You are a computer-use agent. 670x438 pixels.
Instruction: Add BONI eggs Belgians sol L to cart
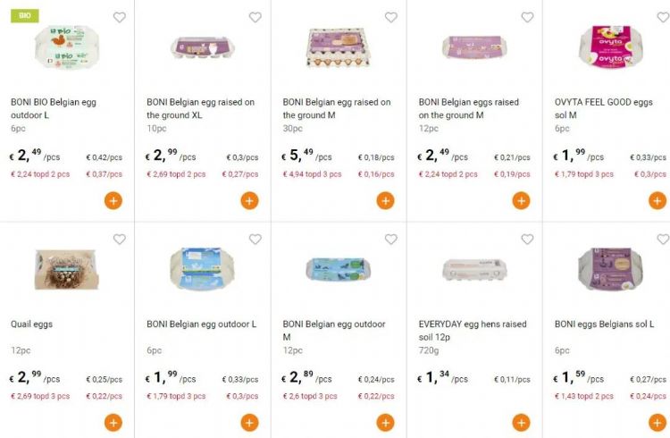point(657,422)
